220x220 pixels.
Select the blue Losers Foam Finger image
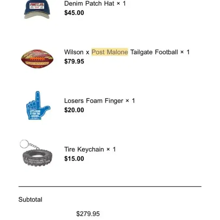[37, 106]
